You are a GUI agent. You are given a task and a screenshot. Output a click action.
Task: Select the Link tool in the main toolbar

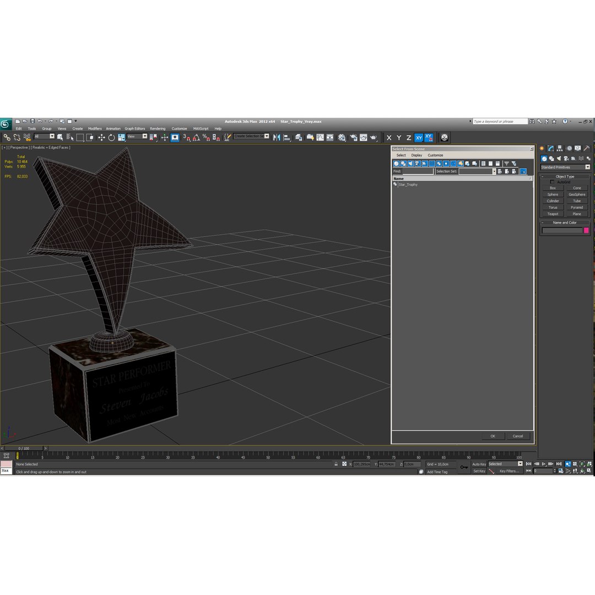coord(7,137)
